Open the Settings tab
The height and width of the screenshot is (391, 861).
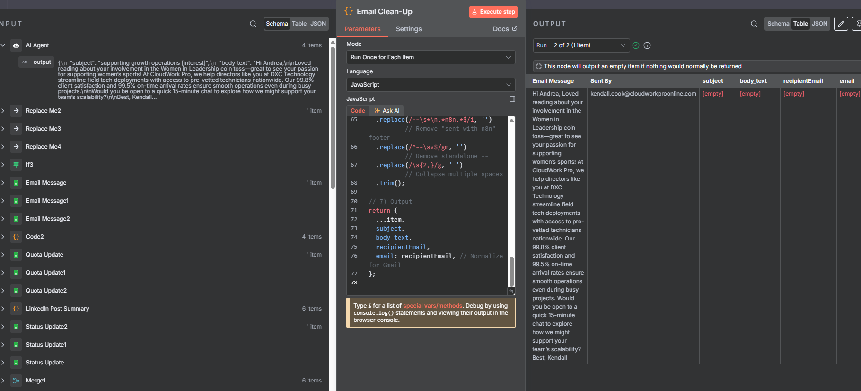click(x=408, y=29)
